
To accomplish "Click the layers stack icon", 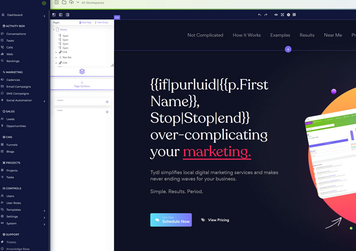I will click(x=82, y=72).
